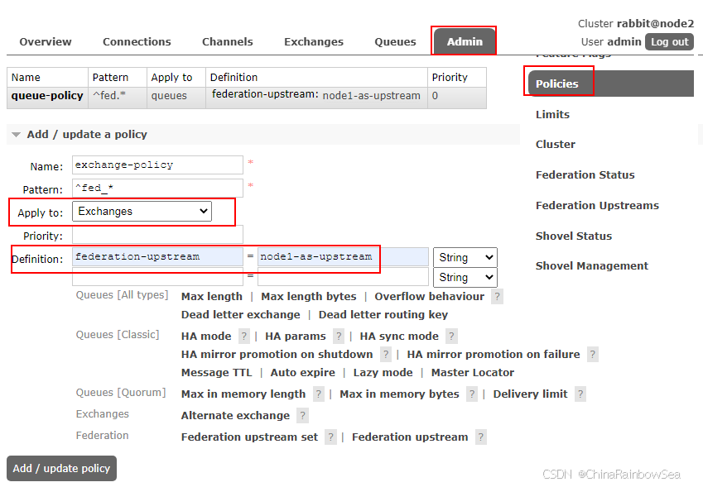Open help for HA mirror promotion on failure
703x487 pixels.
coord(592,354)
